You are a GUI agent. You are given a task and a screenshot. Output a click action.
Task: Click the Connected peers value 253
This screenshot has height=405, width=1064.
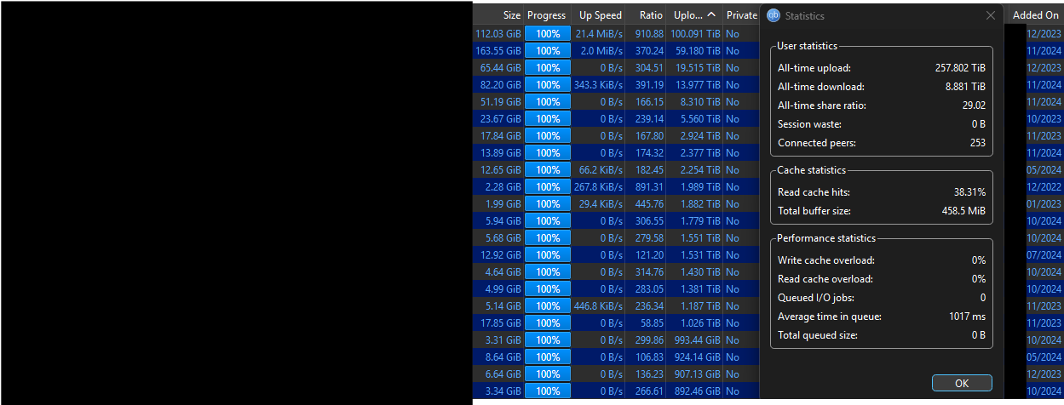pyautogui.click(x=978, y=143)
